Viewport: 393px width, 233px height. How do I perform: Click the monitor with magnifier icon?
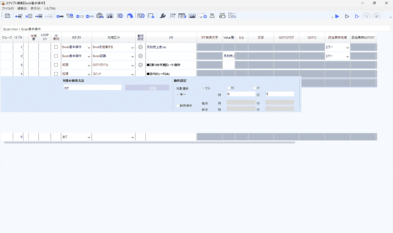141,16
